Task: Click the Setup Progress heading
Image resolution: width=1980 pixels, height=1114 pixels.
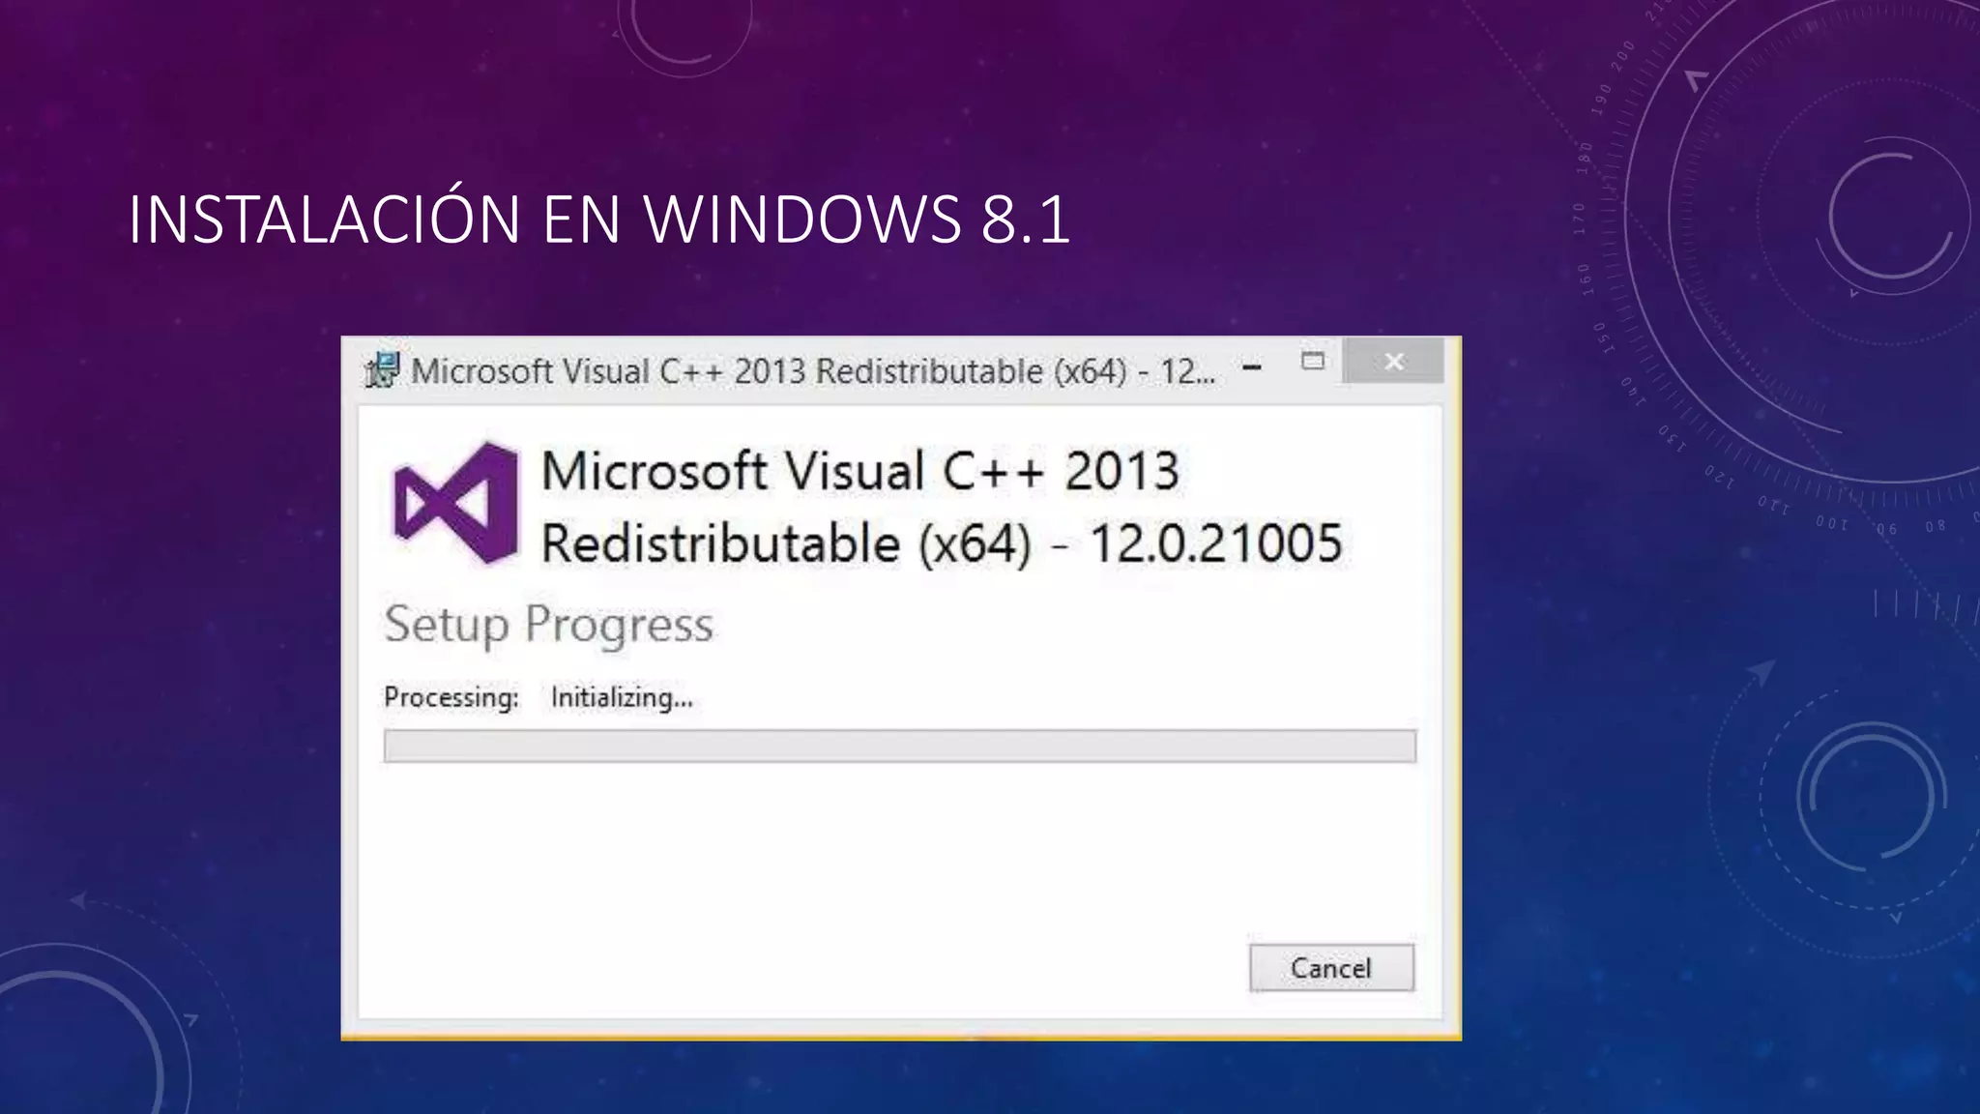Action: (548, 625)
